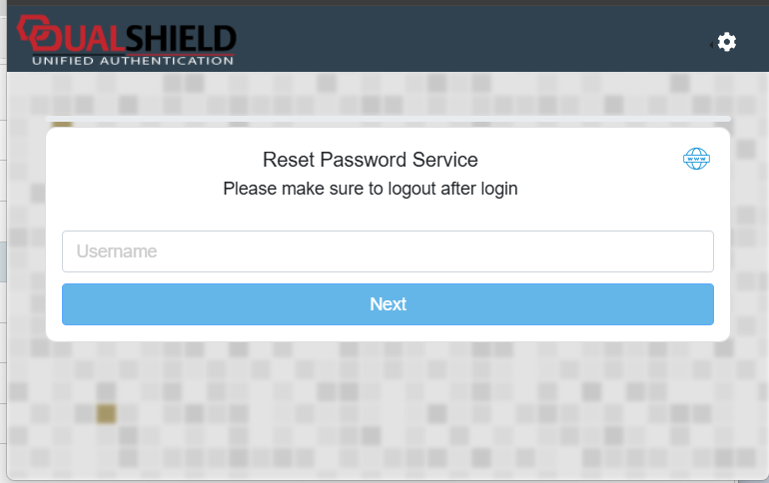
Task: Focus the Username input field
Action: (x=387, y=251)
